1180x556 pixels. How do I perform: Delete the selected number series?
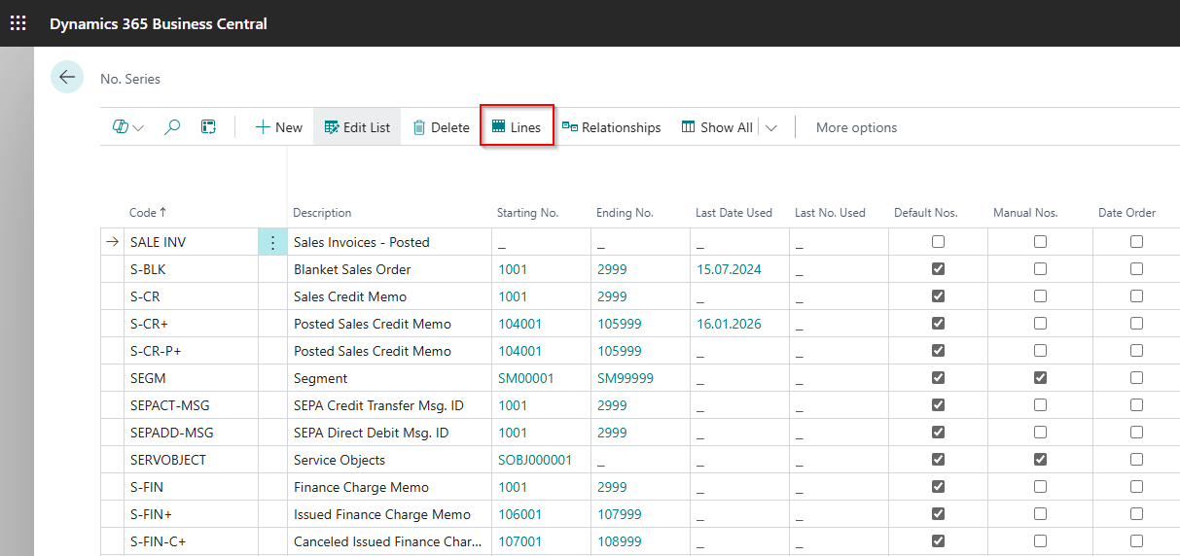pos(441,127)
